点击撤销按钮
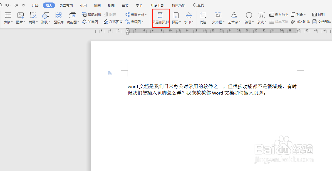332x171 pixels. (7, 5)
